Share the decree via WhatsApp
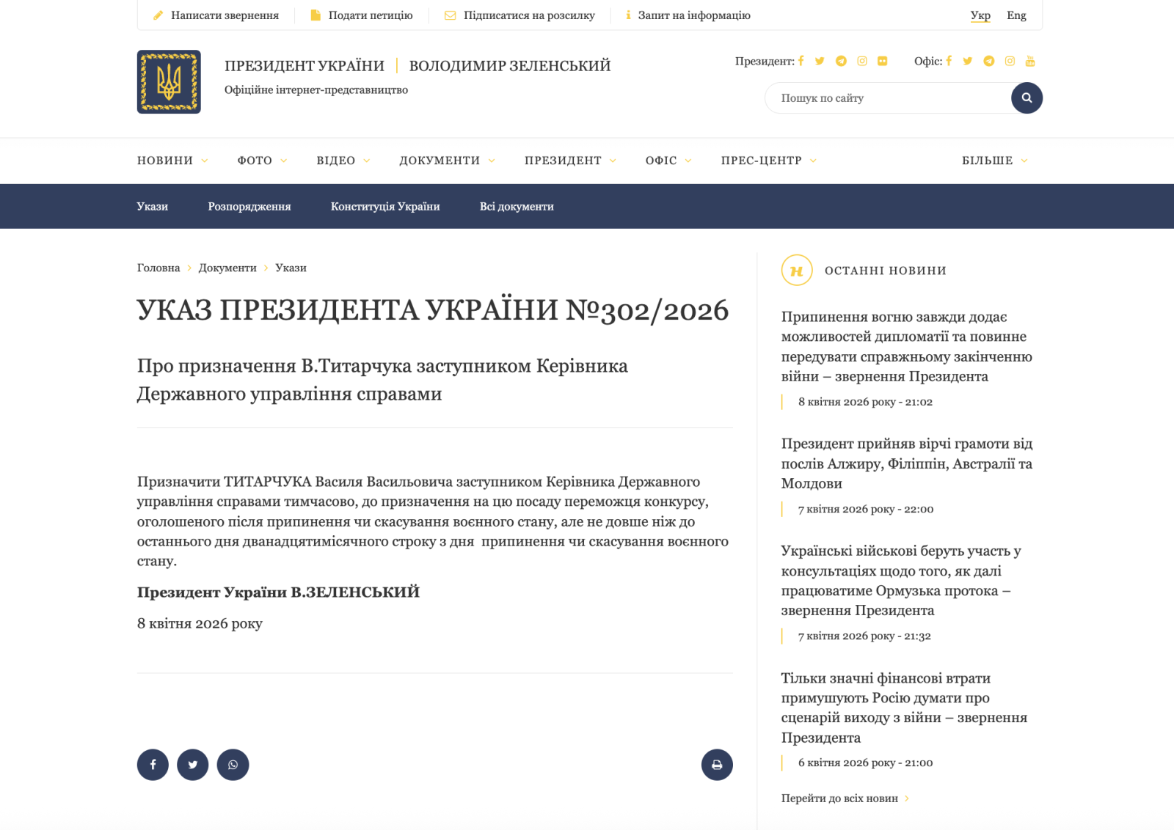 tap(233, 765)
